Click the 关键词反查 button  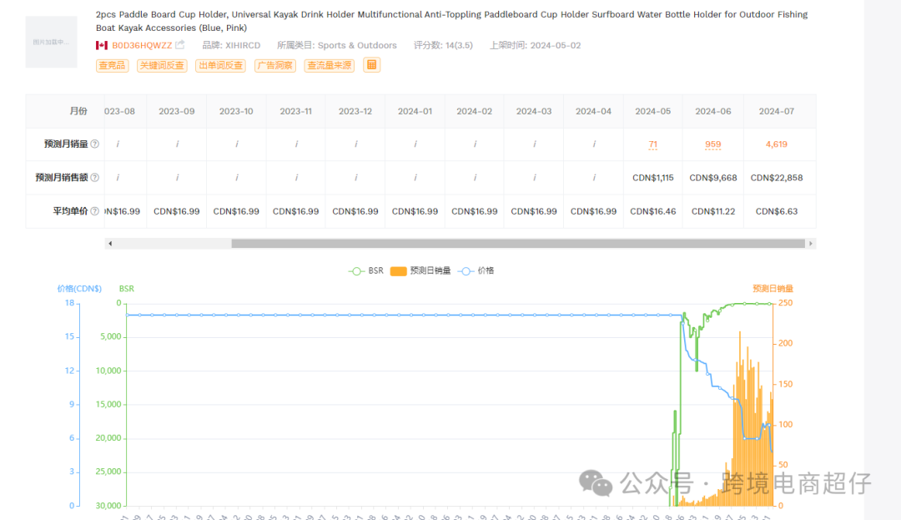162,65
